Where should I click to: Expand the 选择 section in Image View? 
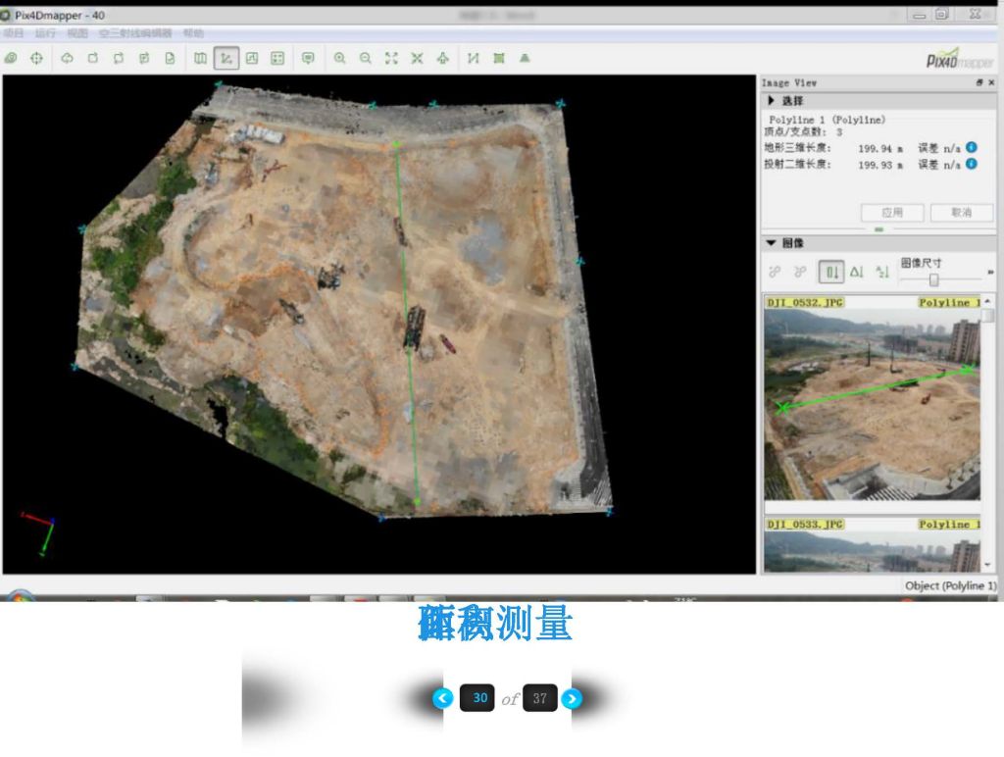[772, 101]
